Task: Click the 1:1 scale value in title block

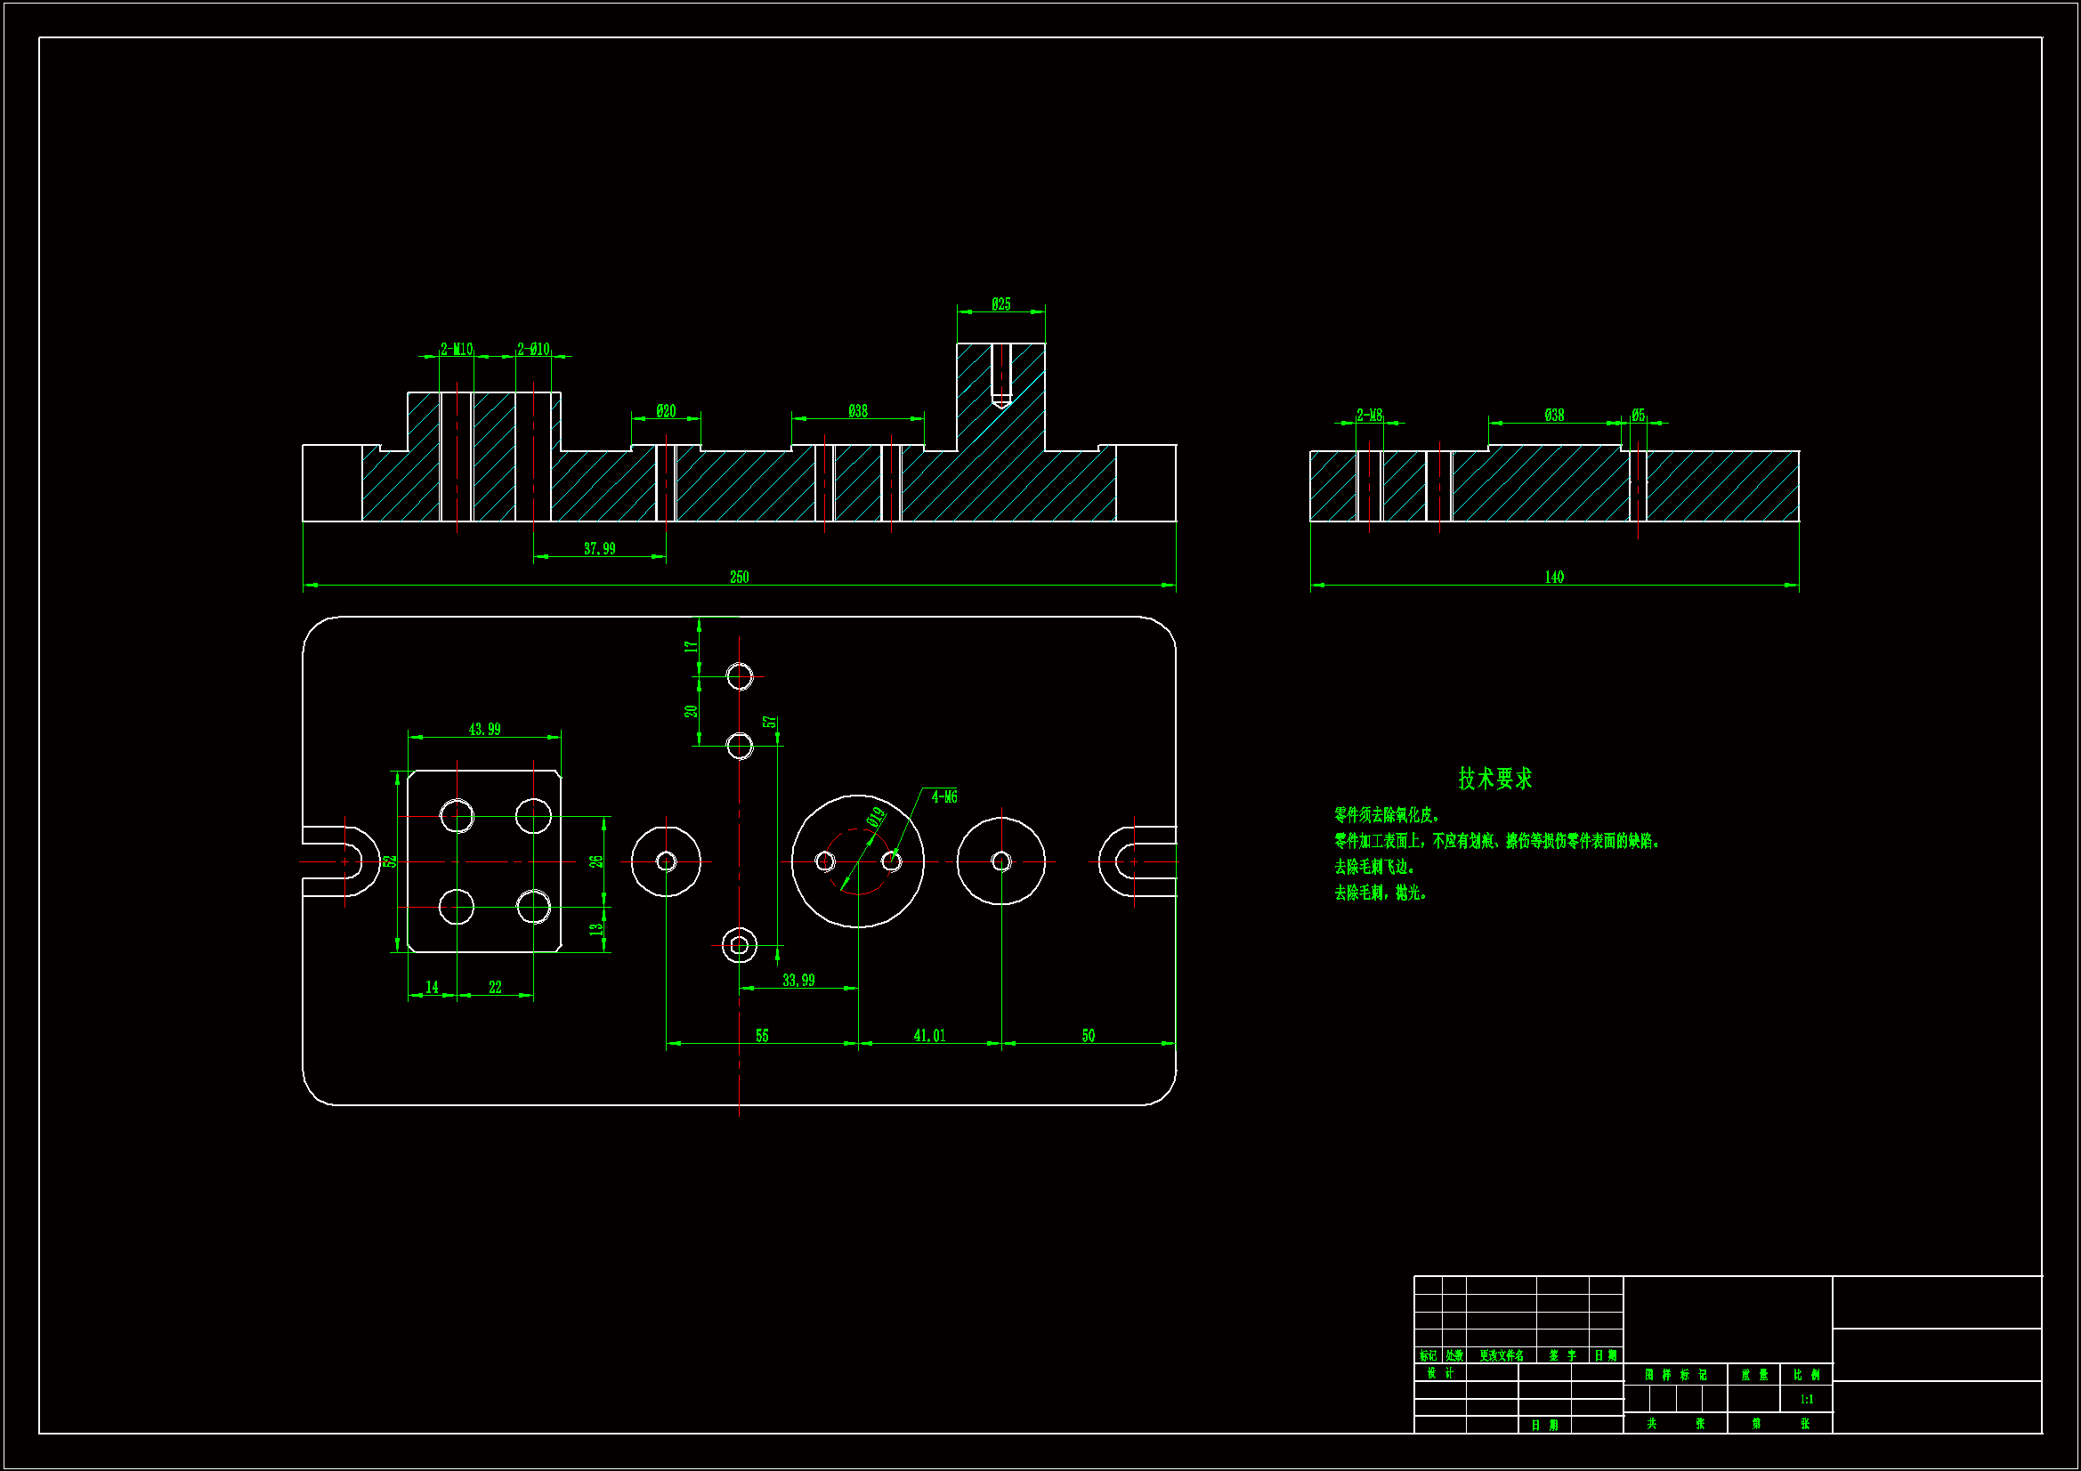Action: (x=1806, y=1400)
